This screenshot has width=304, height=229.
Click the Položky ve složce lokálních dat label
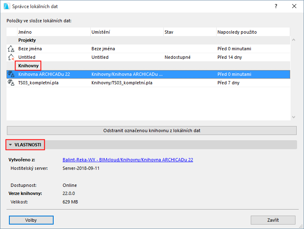click(x=39, y=21)
